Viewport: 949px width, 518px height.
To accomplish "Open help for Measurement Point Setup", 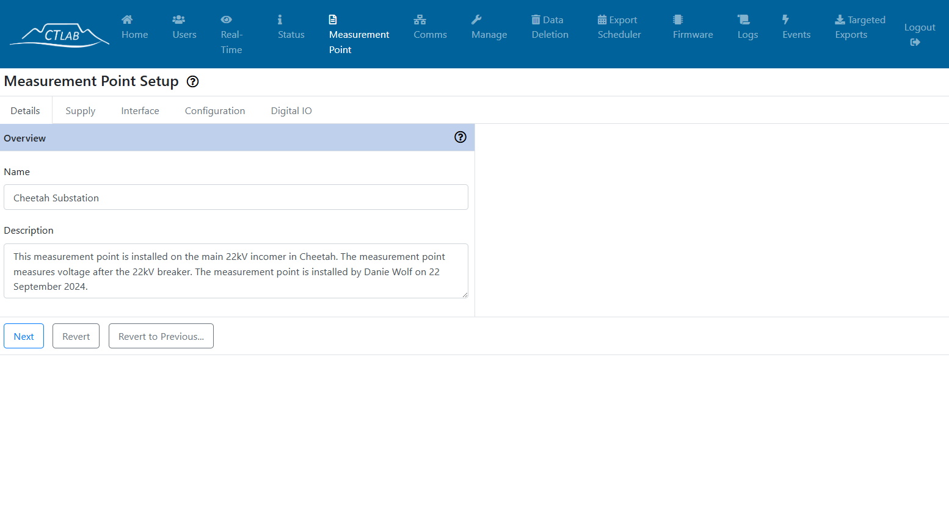I will click(x=192, y=82).
